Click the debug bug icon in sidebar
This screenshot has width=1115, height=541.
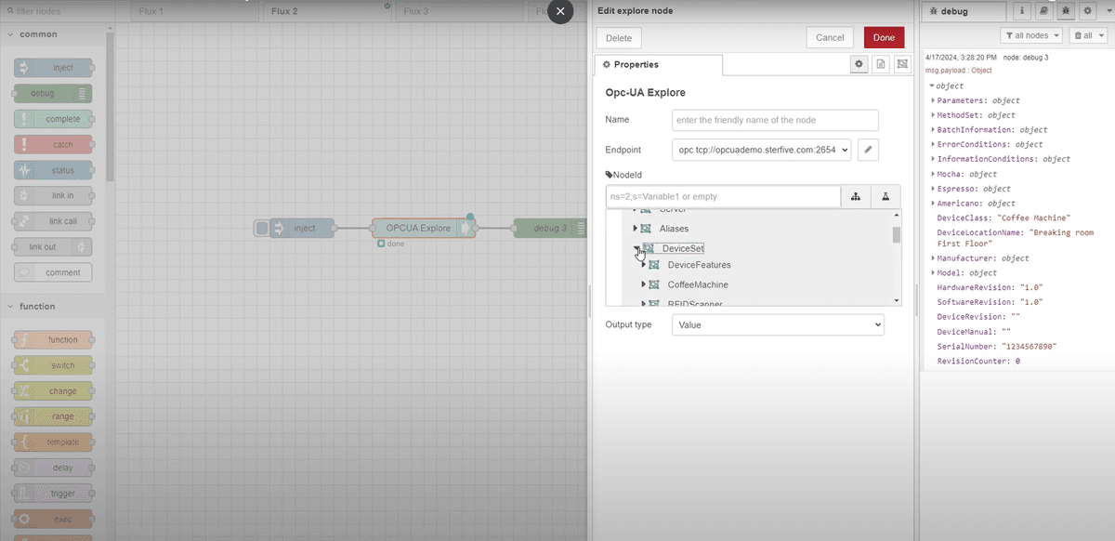pos(1065,11)
